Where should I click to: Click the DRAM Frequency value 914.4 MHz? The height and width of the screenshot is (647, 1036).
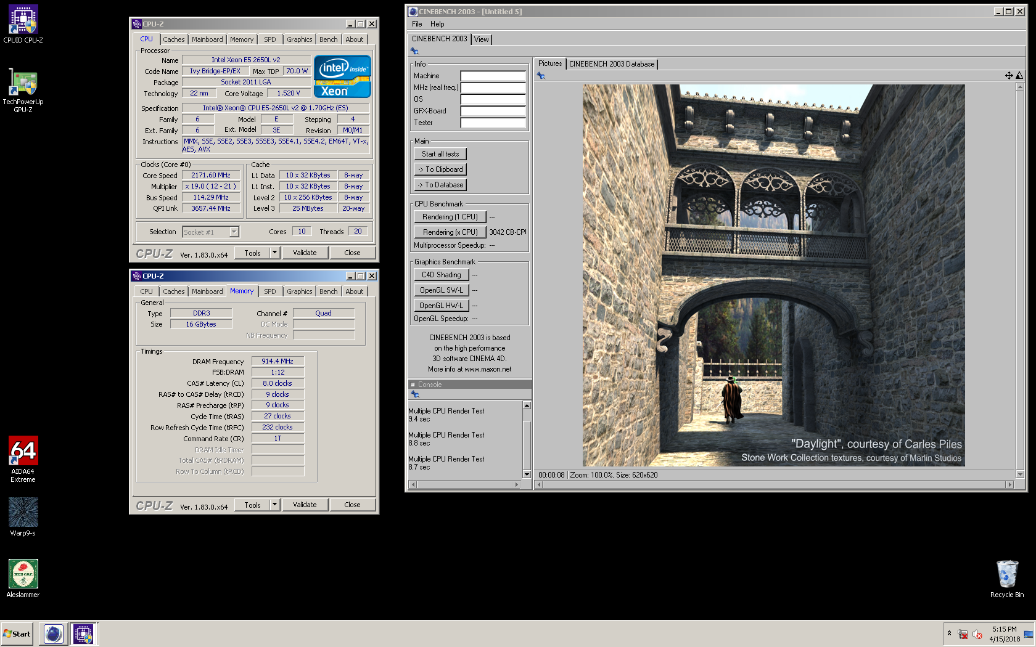tap(277, 362)
